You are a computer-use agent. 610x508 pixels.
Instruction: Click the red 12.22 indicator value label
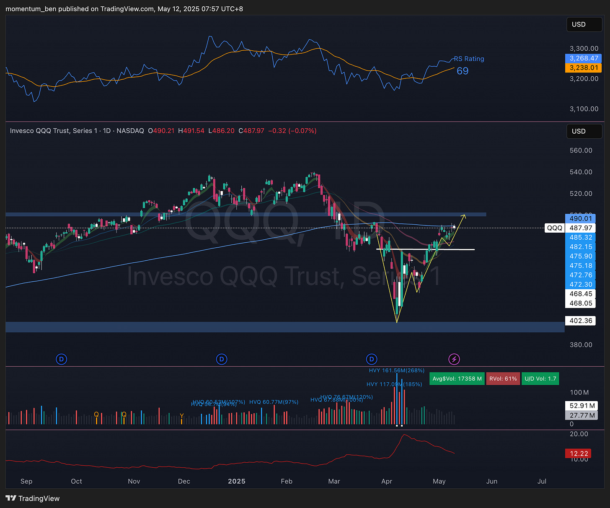pos(579,454)
